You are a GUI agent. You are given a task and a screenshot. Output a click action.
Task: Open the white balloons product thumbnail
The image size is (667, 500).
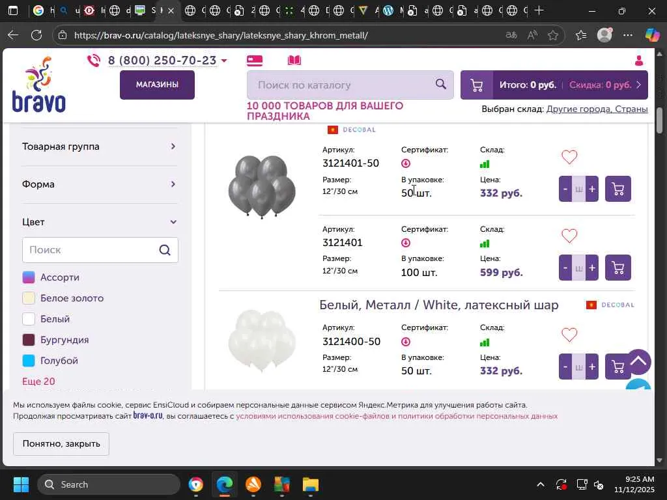[x=262, y=341]
